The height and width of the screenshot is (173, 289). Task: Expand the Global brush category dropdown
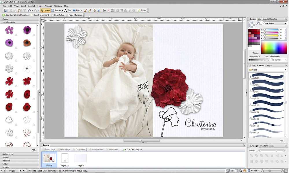(268, 69)
